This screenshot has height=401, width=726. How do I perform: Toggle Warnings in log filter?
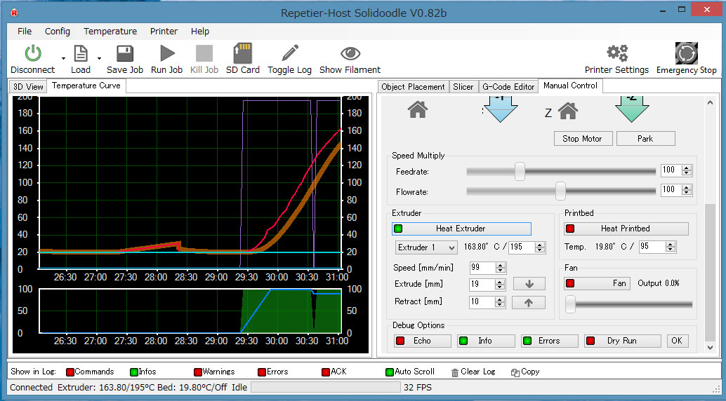tap(214, 372)
